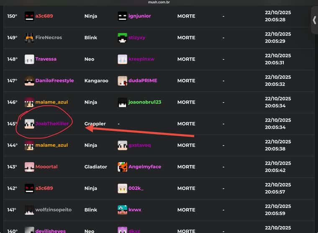Open kvwx player profile
The height and width of the screenshot is (233, 318).
click(135, 210)
